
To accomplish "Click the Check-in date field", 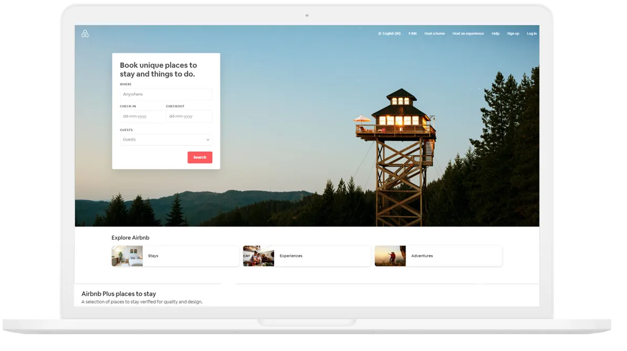I will tap(142, 116).
